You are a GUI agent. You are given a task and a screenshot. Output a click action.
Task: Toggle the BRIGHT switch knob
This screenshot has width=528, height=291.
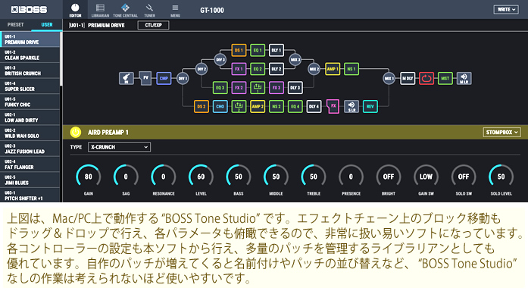coord(389,177)
